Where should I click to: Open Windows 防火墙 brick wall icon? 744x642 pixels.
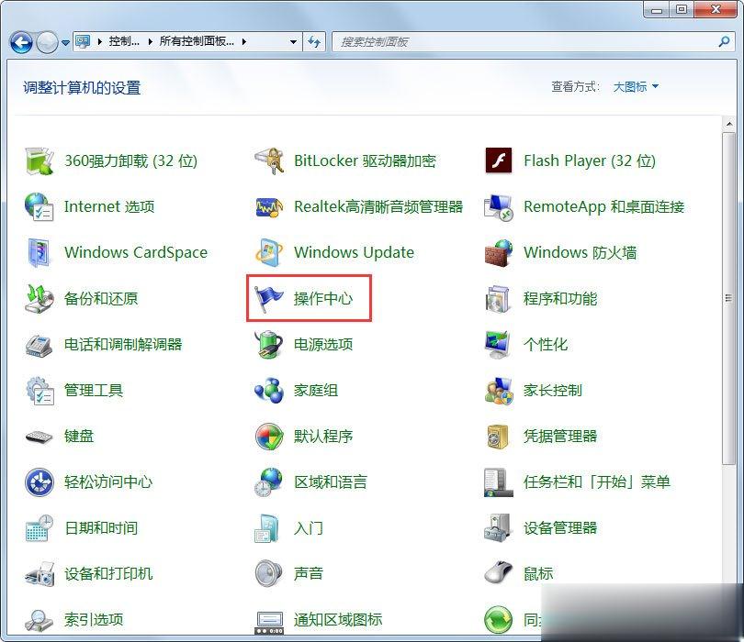coord(499,252)
